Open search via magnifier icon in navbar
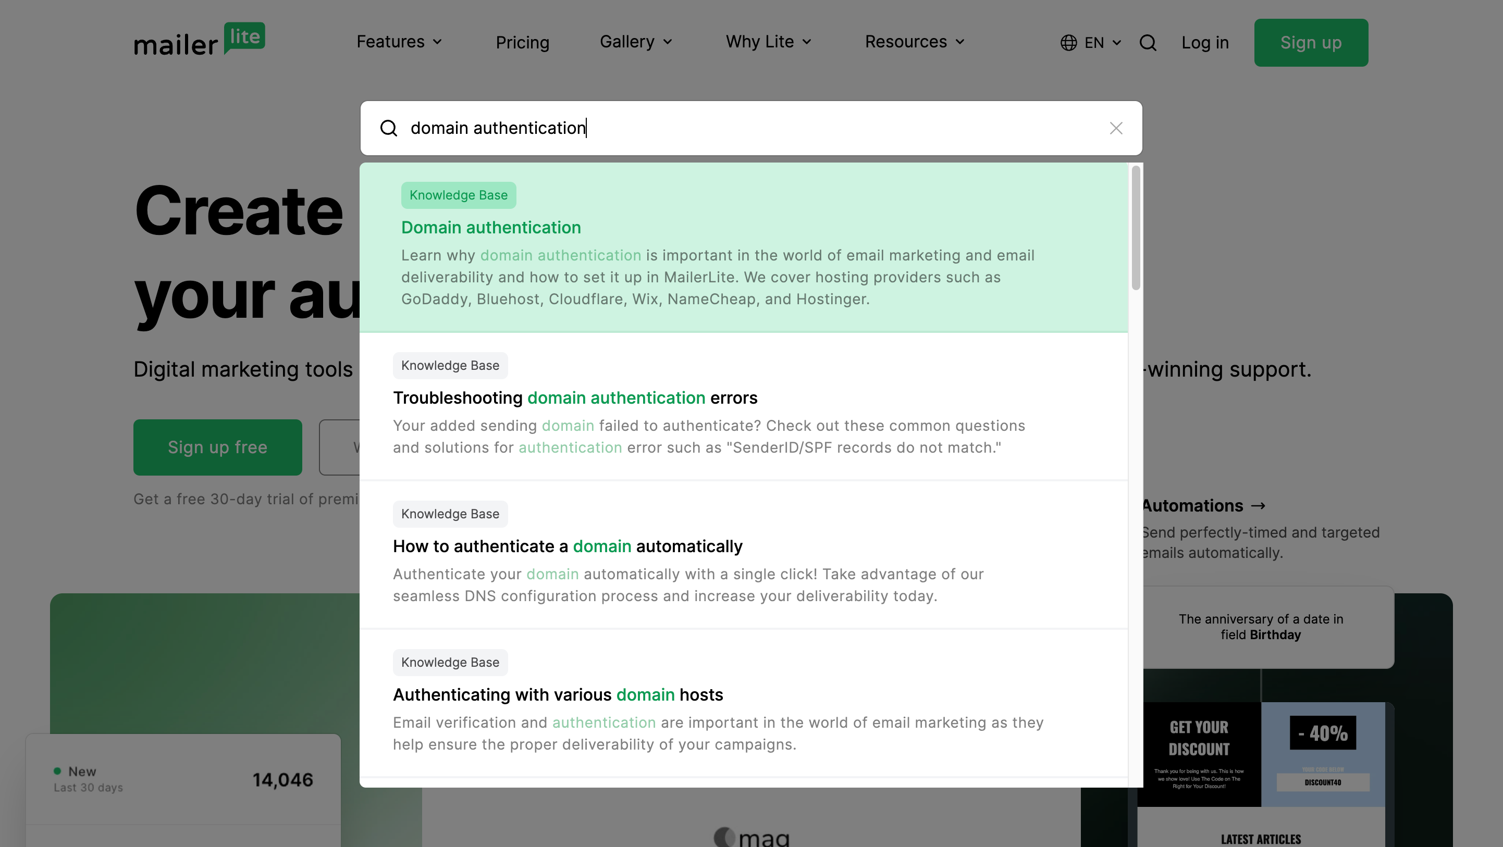The height and width of the screenshot is (847, 1503). (1148, 43)
